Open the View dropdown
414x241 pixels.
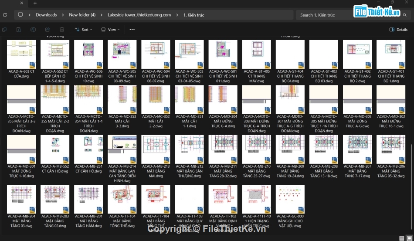click(x=111, y=30)
